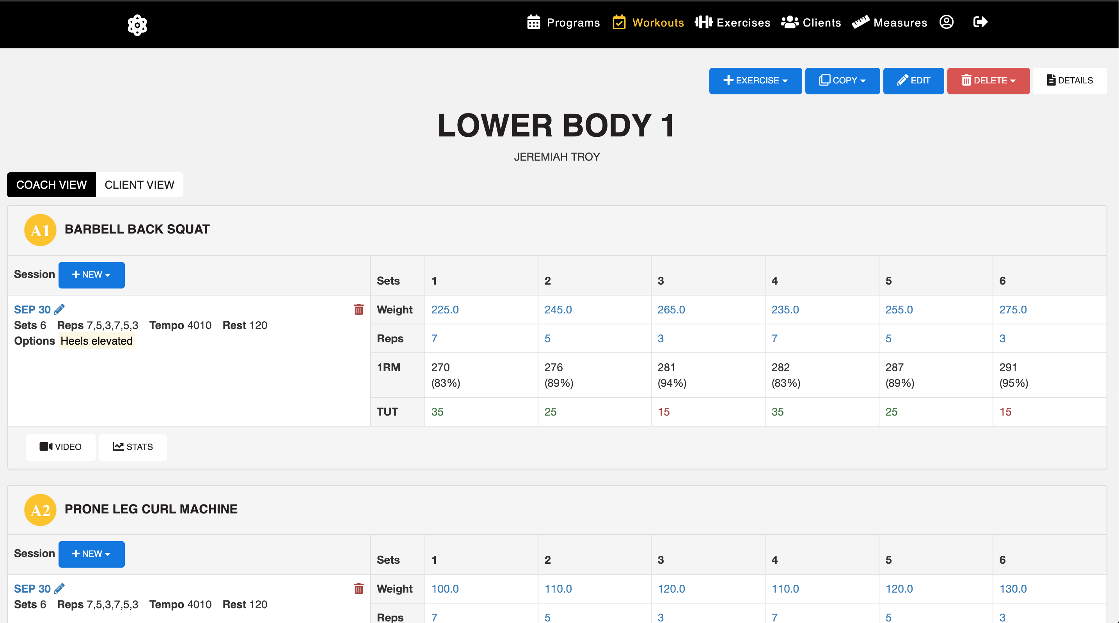
Task: Click squat set 1 TUT value 35
Action: 437,412
